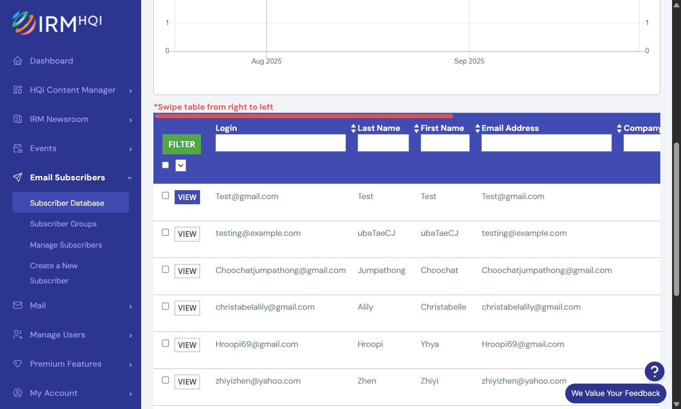Click first name cell 'Zhiyi'

430,381
